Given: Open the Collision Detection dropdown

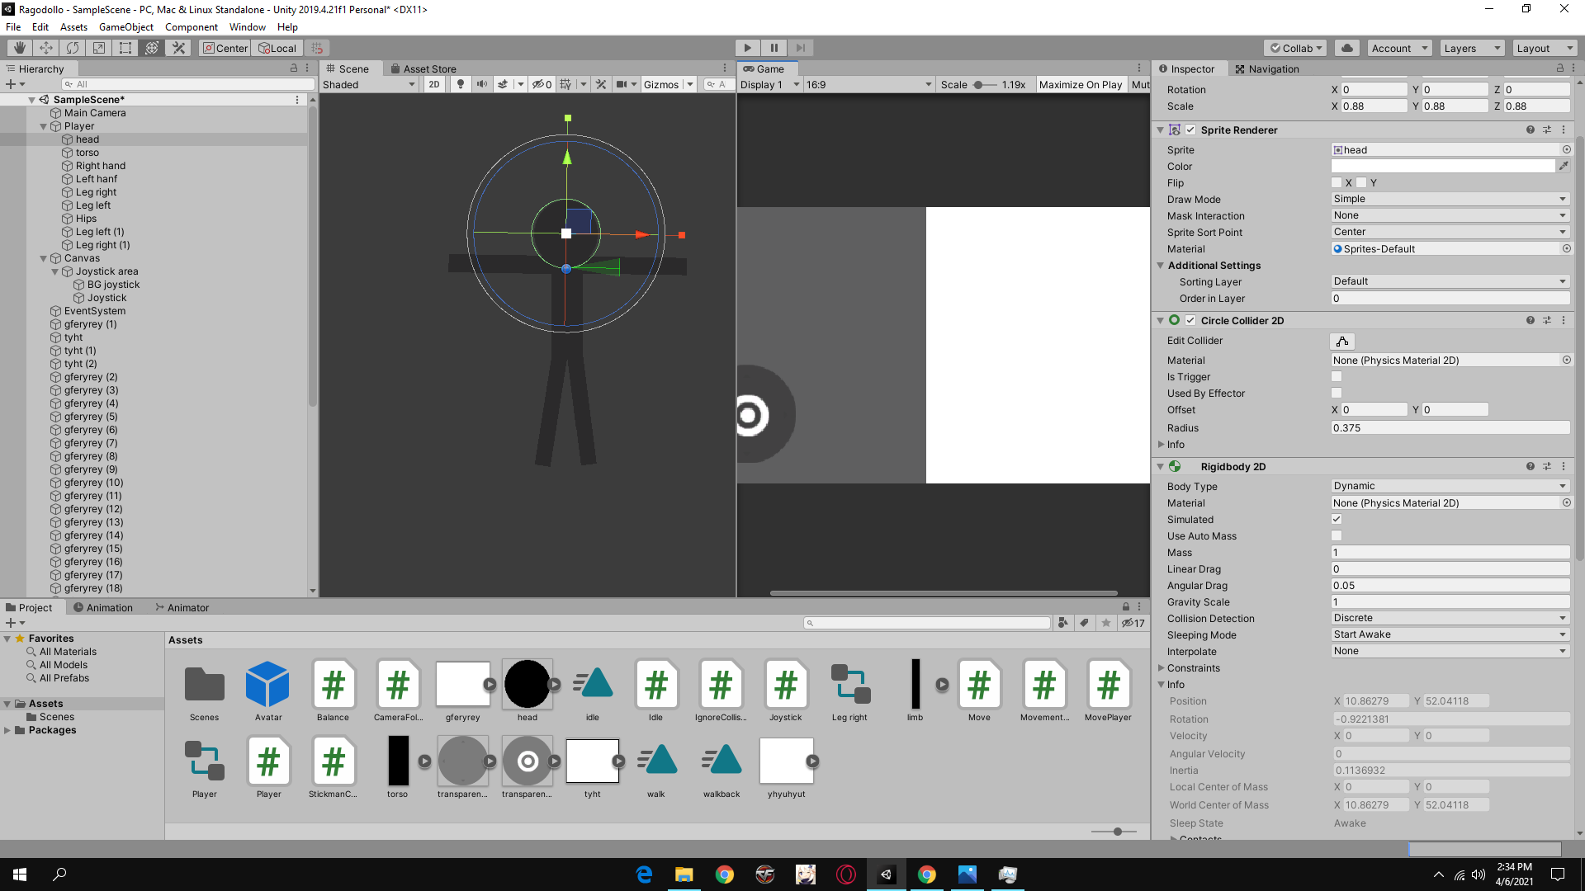Looking at the screenshot, I should [x=1450, y=618].
